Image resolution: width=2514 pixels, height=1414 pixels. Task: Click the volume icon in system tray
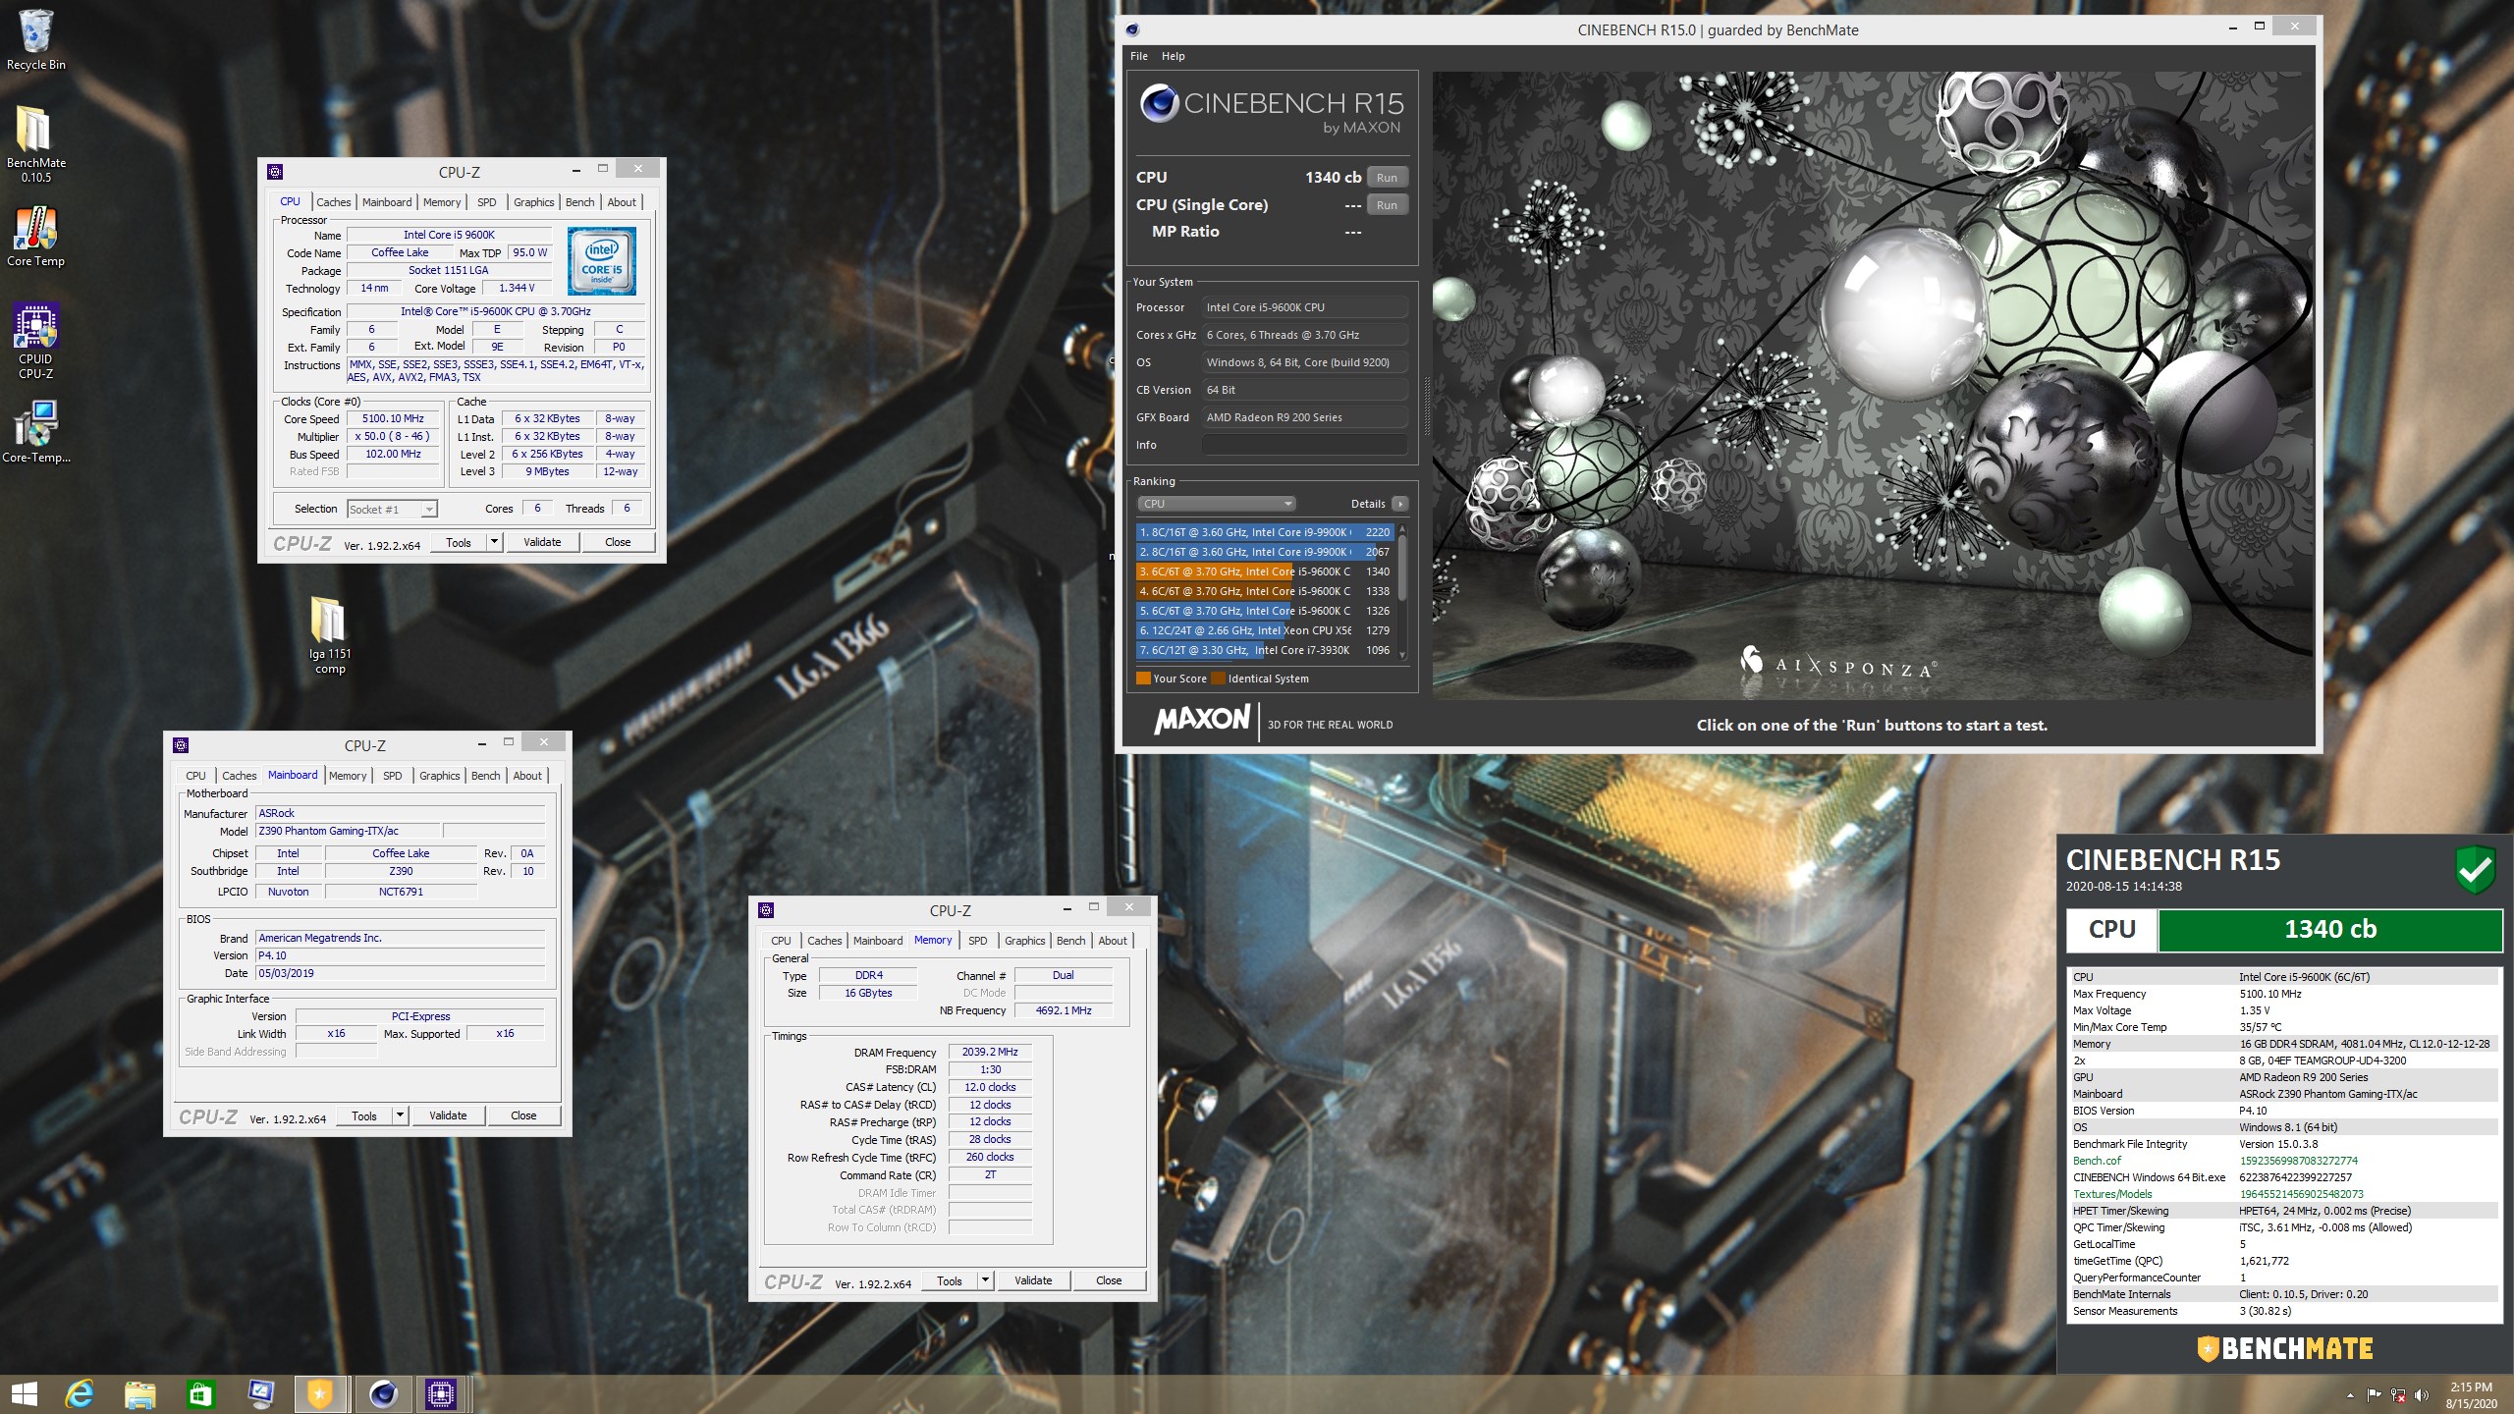pos(2422,1395)
